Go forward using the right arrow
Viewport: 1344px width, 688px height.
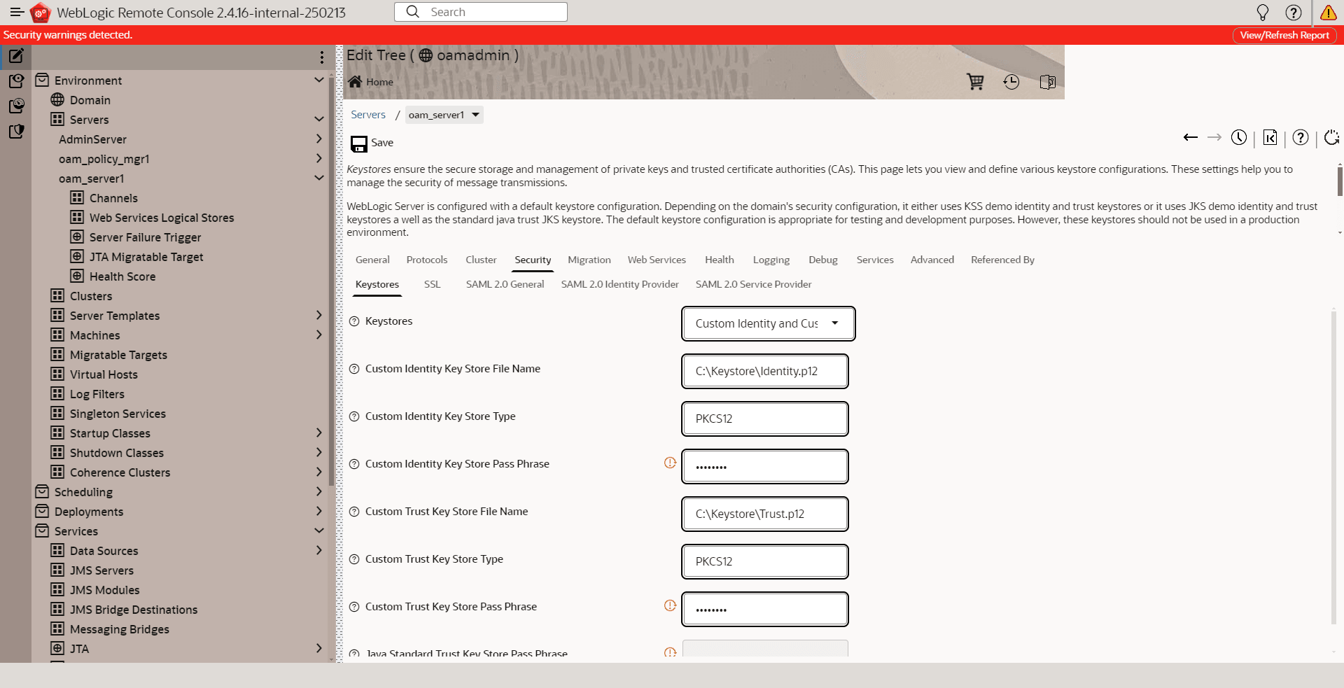point(1214,137)
